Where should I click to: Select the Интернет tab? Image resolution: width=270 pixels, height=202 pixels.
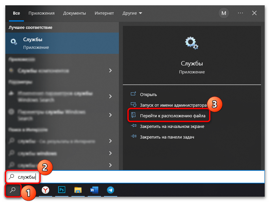tap(105, 13)
